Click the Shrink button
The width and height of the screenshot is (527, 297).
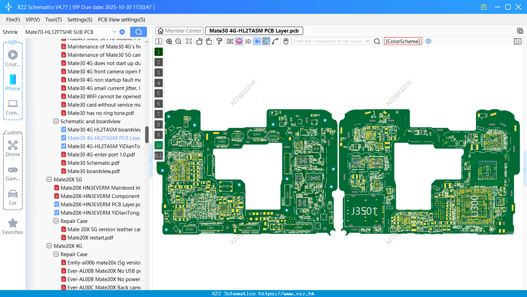(10, 32)
